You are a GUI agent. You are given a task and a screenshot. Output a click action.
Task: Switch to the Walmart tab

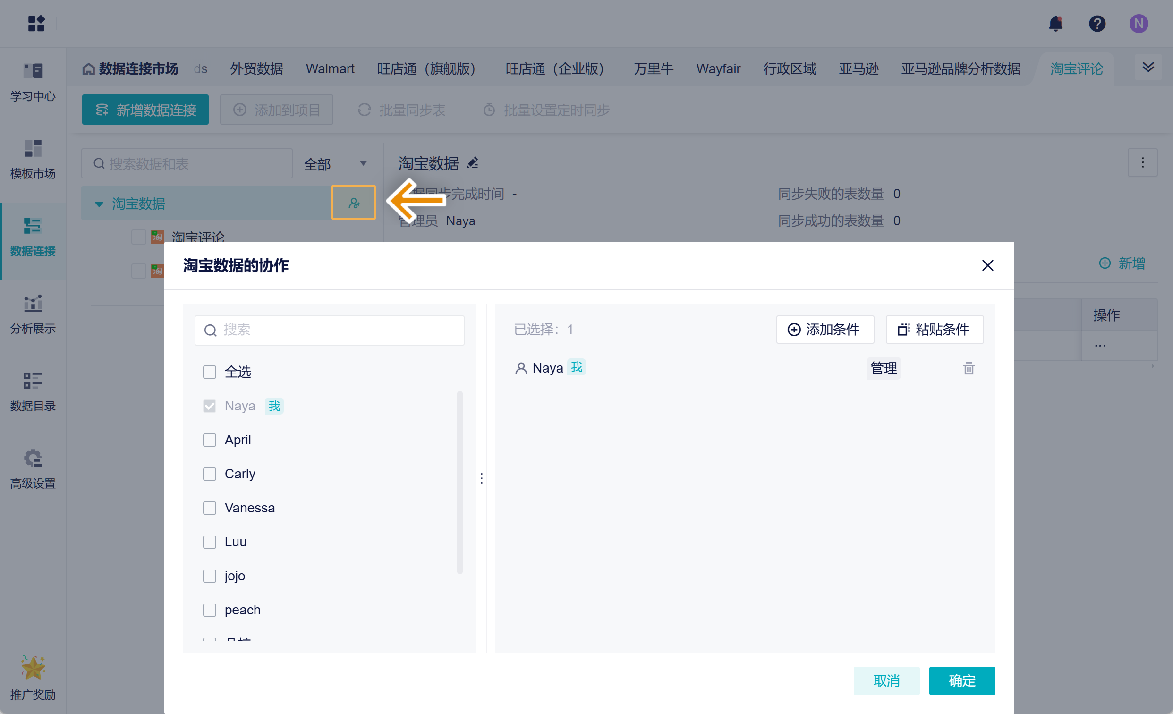point(330,69)
